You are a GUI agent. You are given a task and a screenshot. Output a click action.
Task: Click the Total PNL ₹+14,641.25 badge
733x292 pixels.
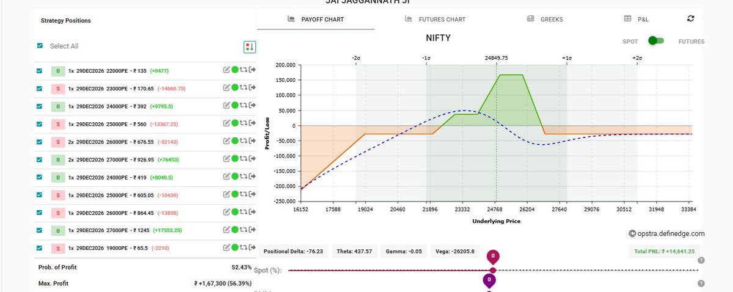665,250
